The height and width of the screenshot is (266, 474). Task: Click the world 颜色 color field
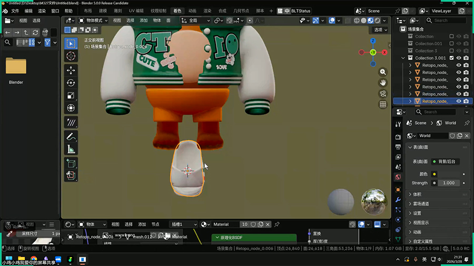449,174
